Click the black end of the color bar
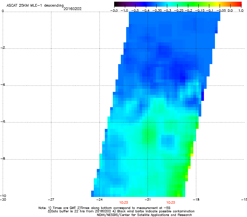This screenshot has height=217, width=247. tap(116, 4)
